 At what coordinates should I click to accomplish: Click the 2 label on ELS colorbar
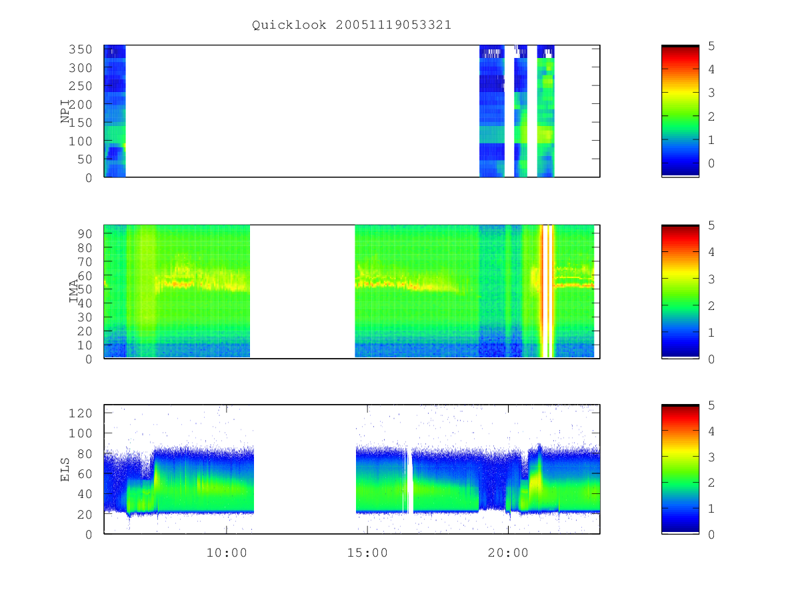coord(712,483)
